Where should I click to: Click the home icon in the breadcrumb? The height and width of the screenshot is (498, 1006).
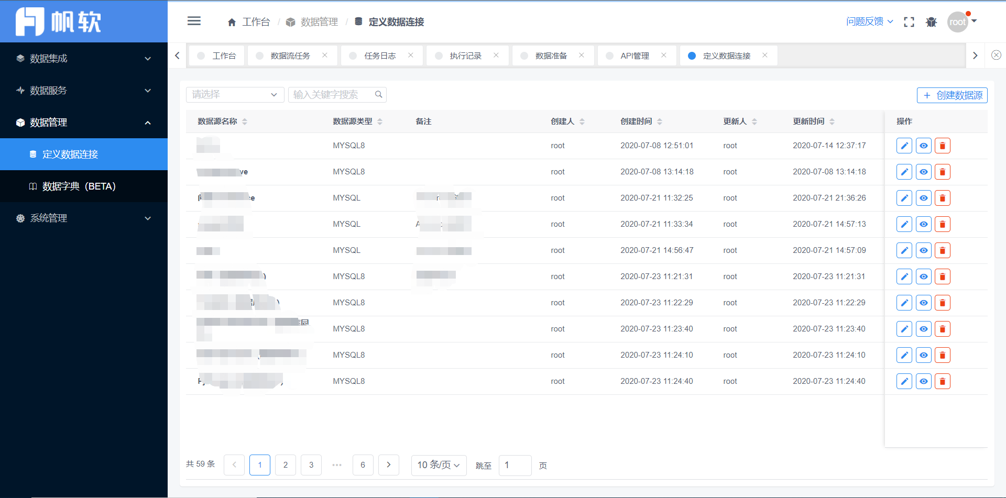(232, 22)
